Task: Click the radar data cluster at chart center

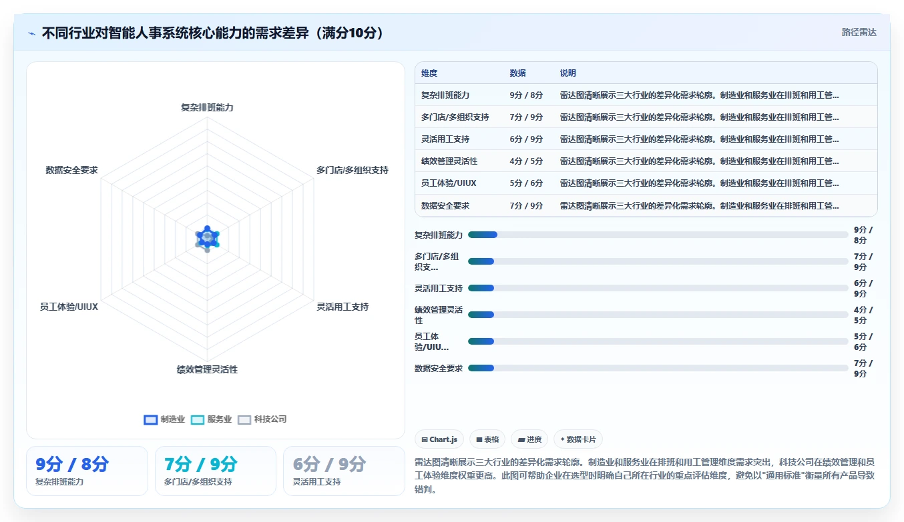Action: coord(207,238)
